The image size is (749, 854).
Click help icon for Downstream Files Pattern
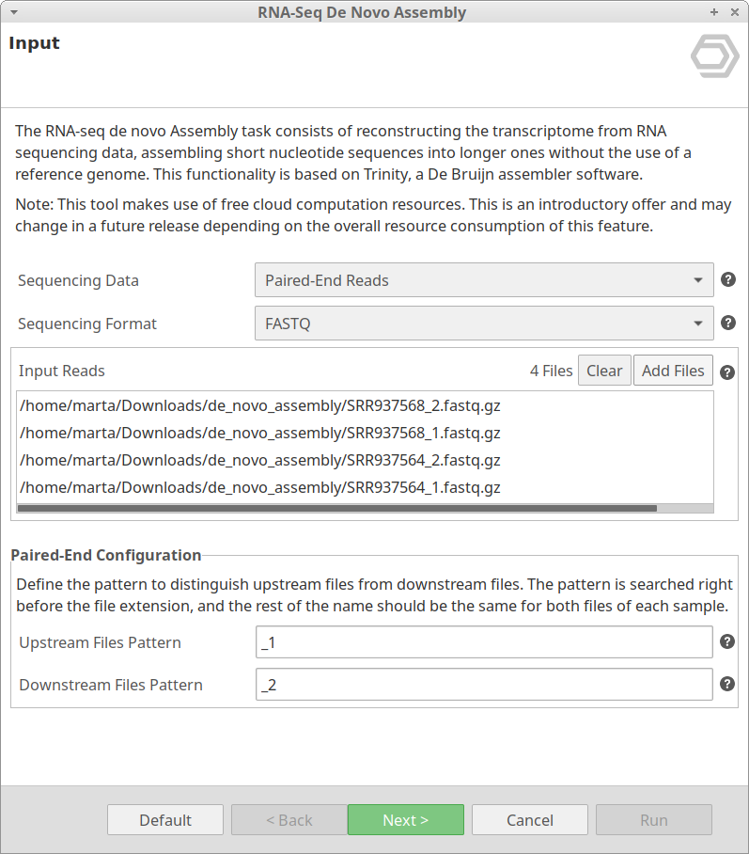point(727,684)
